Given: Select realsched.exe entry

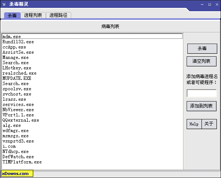Looking at the screenshot, I should click(92, 73).
